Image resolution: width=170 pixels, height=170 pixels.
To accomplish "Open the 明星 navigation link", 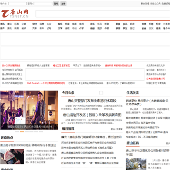I will pos(67,24).
